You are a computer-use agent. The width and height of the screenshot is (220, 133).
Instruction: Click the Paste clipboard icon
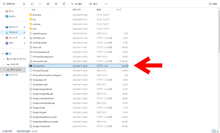(x=40, y=4)
